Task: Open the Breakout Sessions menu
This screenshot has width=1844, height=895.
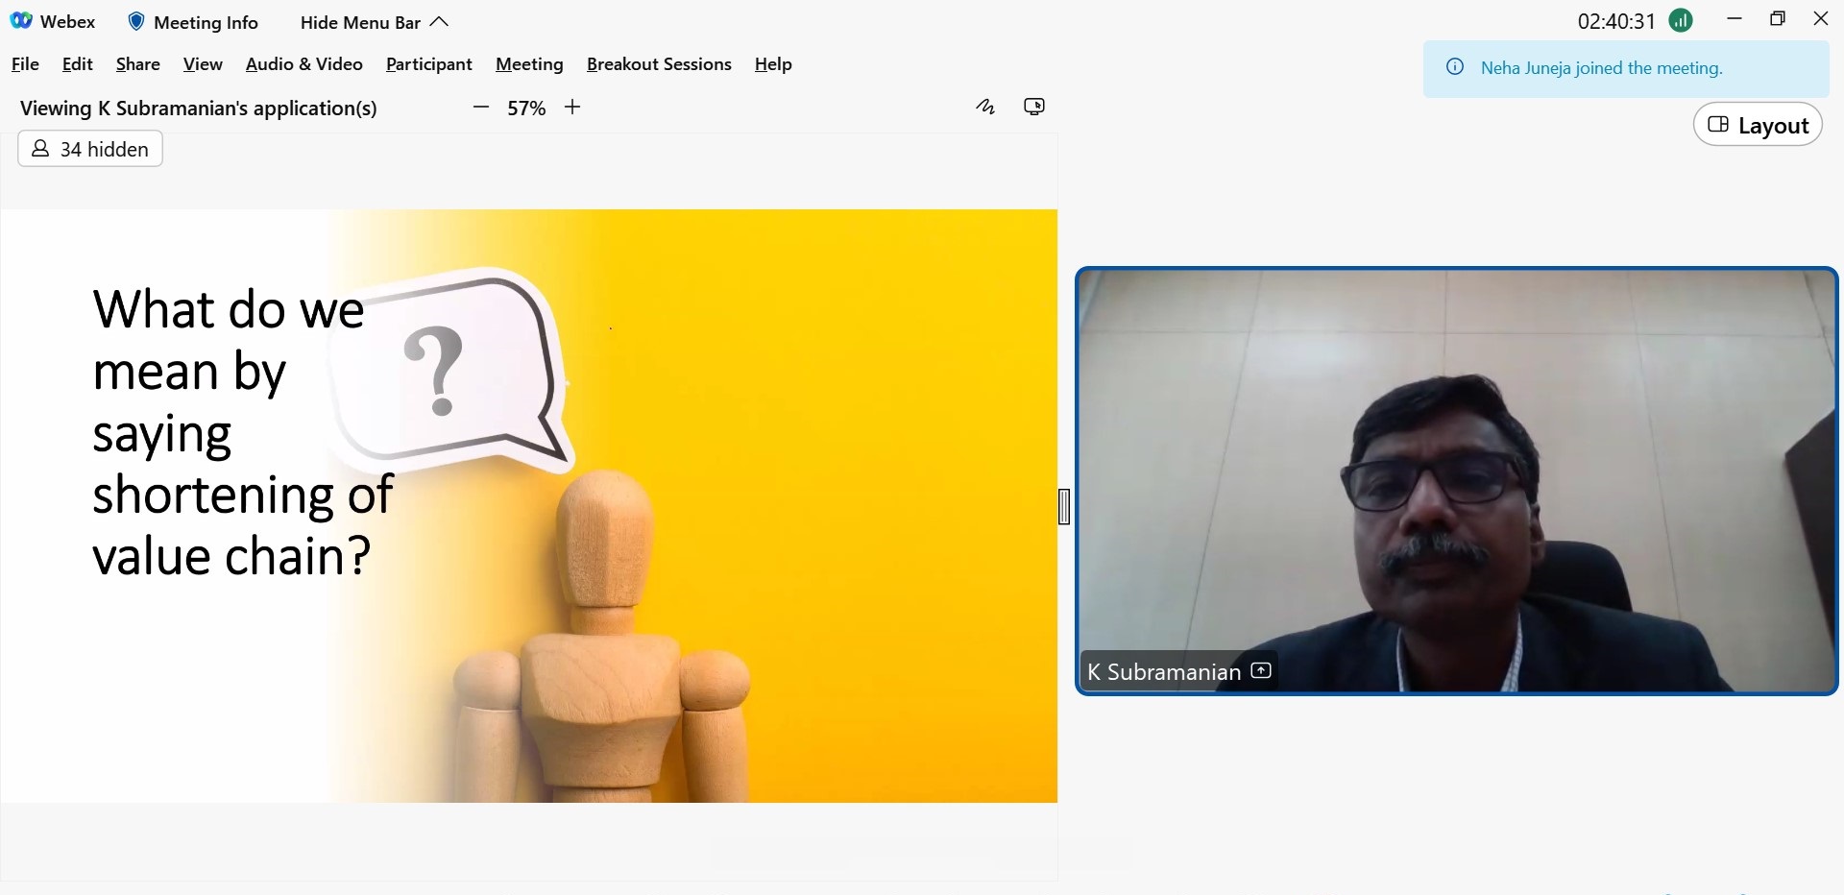Action: 659,64
